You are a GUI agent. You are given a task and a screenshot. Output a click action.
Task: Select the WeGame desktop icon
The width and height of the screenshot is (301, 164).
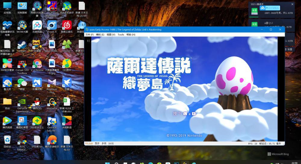click(x=52, y=104)
